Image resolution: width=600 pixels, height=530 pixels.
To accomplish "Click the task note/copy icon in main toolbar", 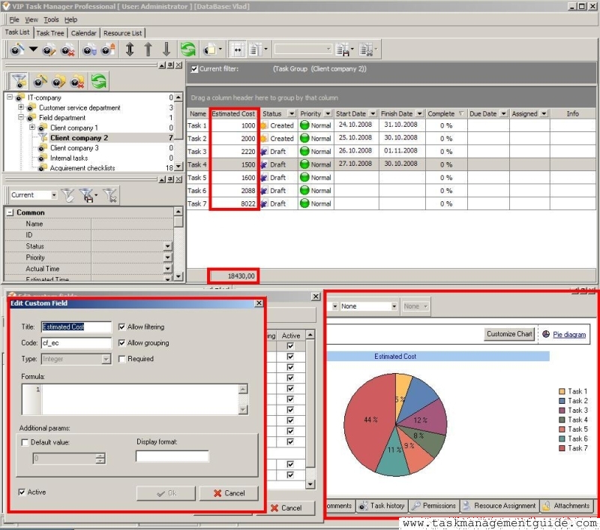I will (x=210, y=50).
